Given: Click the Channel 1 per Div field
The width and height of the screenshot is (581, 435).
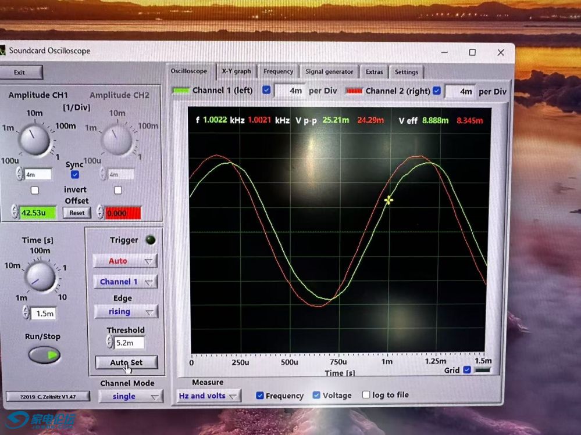Looking at the screenshot, I should [x=291, y=91].
